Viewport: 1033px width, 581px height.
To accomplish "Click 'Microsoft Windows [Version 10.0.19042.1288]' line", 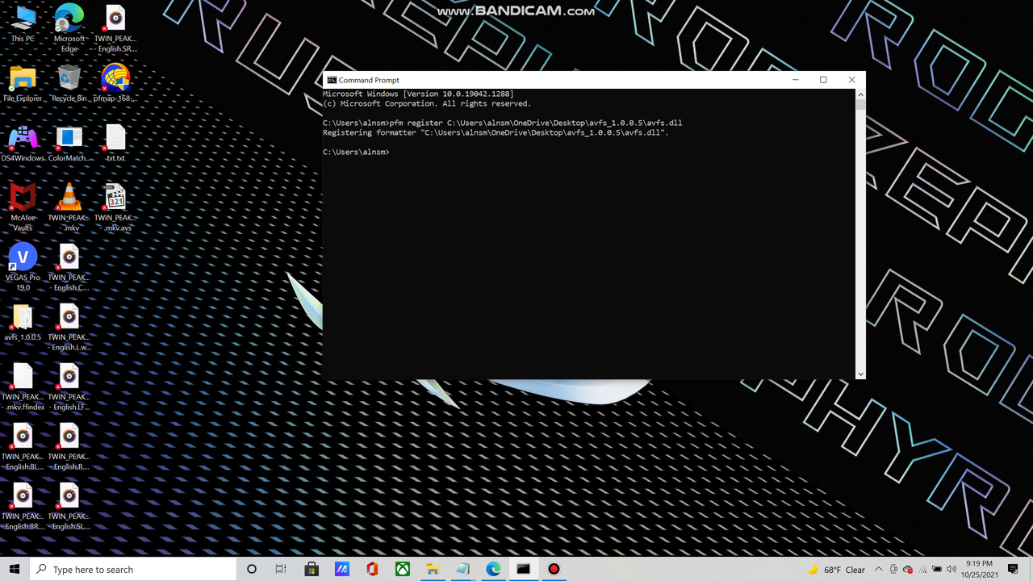I will [418, 94].
